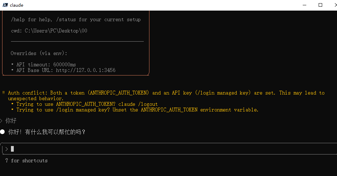The height and width of the screenshot is (176, 337).
Task: Click the reply '你好! 有什么我可以帮忙的吗?'
Action: click(47, 132)
